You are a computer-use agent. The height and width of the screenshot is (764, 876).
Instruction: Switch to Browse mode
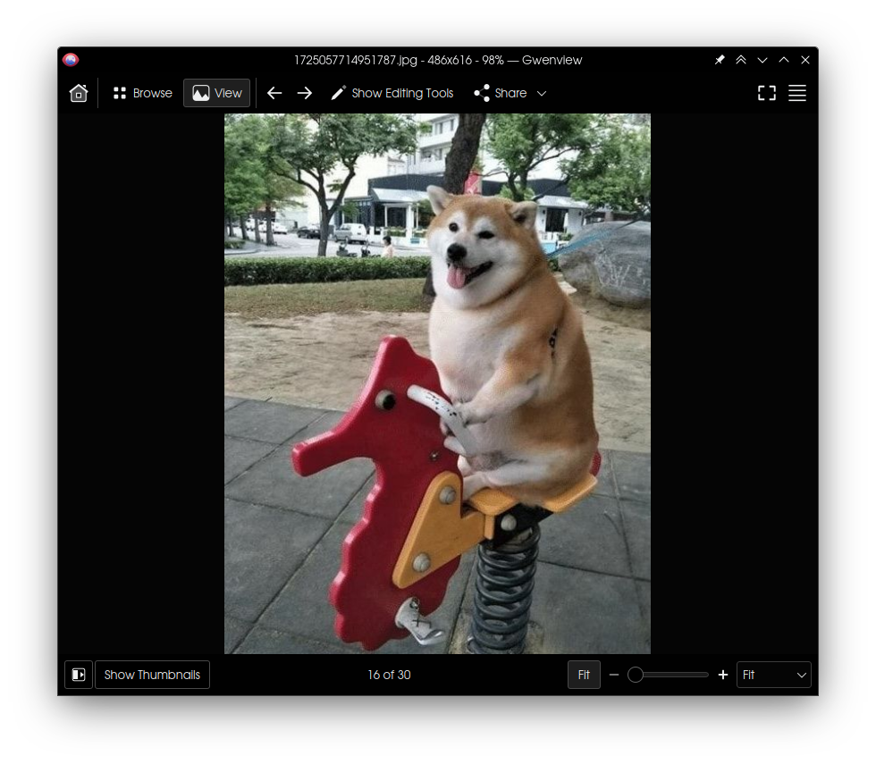coord(143,93)
